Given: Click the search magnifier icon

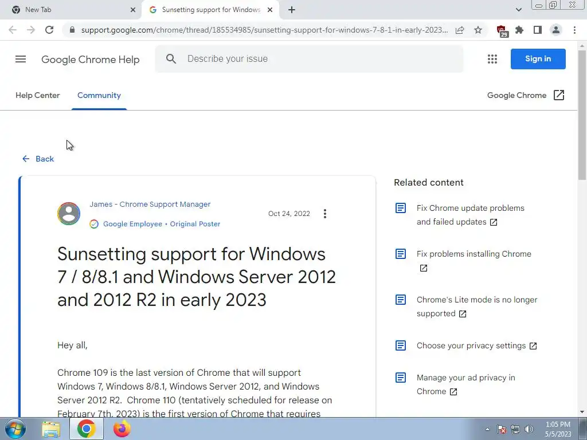Looking at the screenshot, I should coord(171,59).
